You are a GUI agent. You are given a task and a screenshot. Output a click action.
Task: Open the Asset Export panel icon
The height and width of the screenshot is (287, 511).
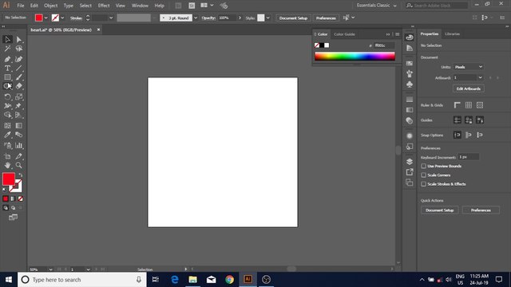tap(410, 172)
